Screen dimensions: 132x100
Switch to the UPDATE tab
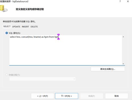pos(16,27)
